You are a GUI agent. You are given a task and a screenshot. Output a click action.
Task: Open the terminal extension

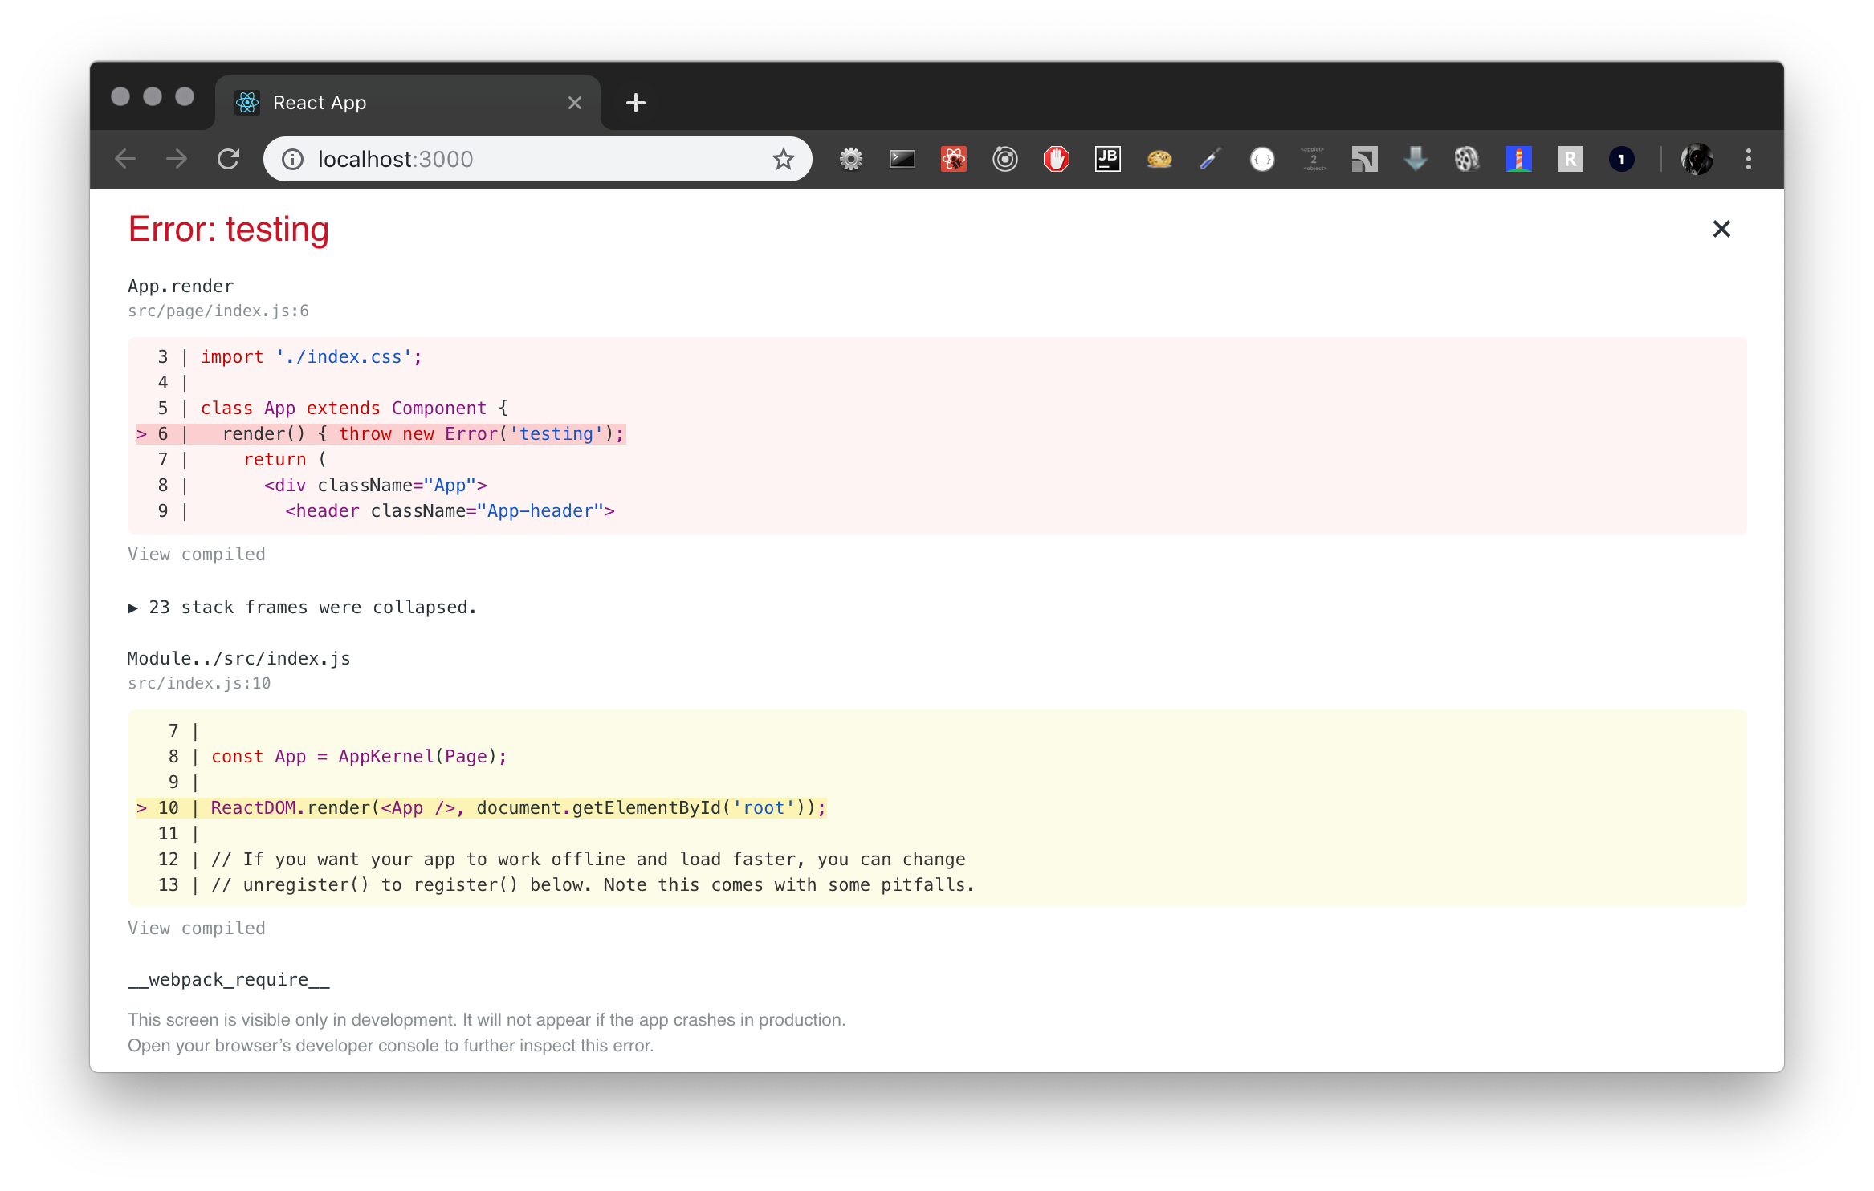click(x=902, y=159)
